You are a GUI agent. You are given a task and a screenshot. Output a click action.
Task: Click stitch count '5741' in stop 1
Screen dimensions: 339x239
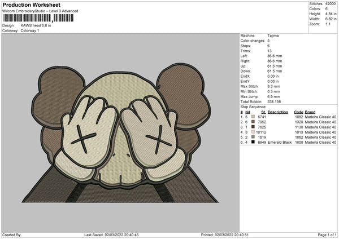click(262, 117)
